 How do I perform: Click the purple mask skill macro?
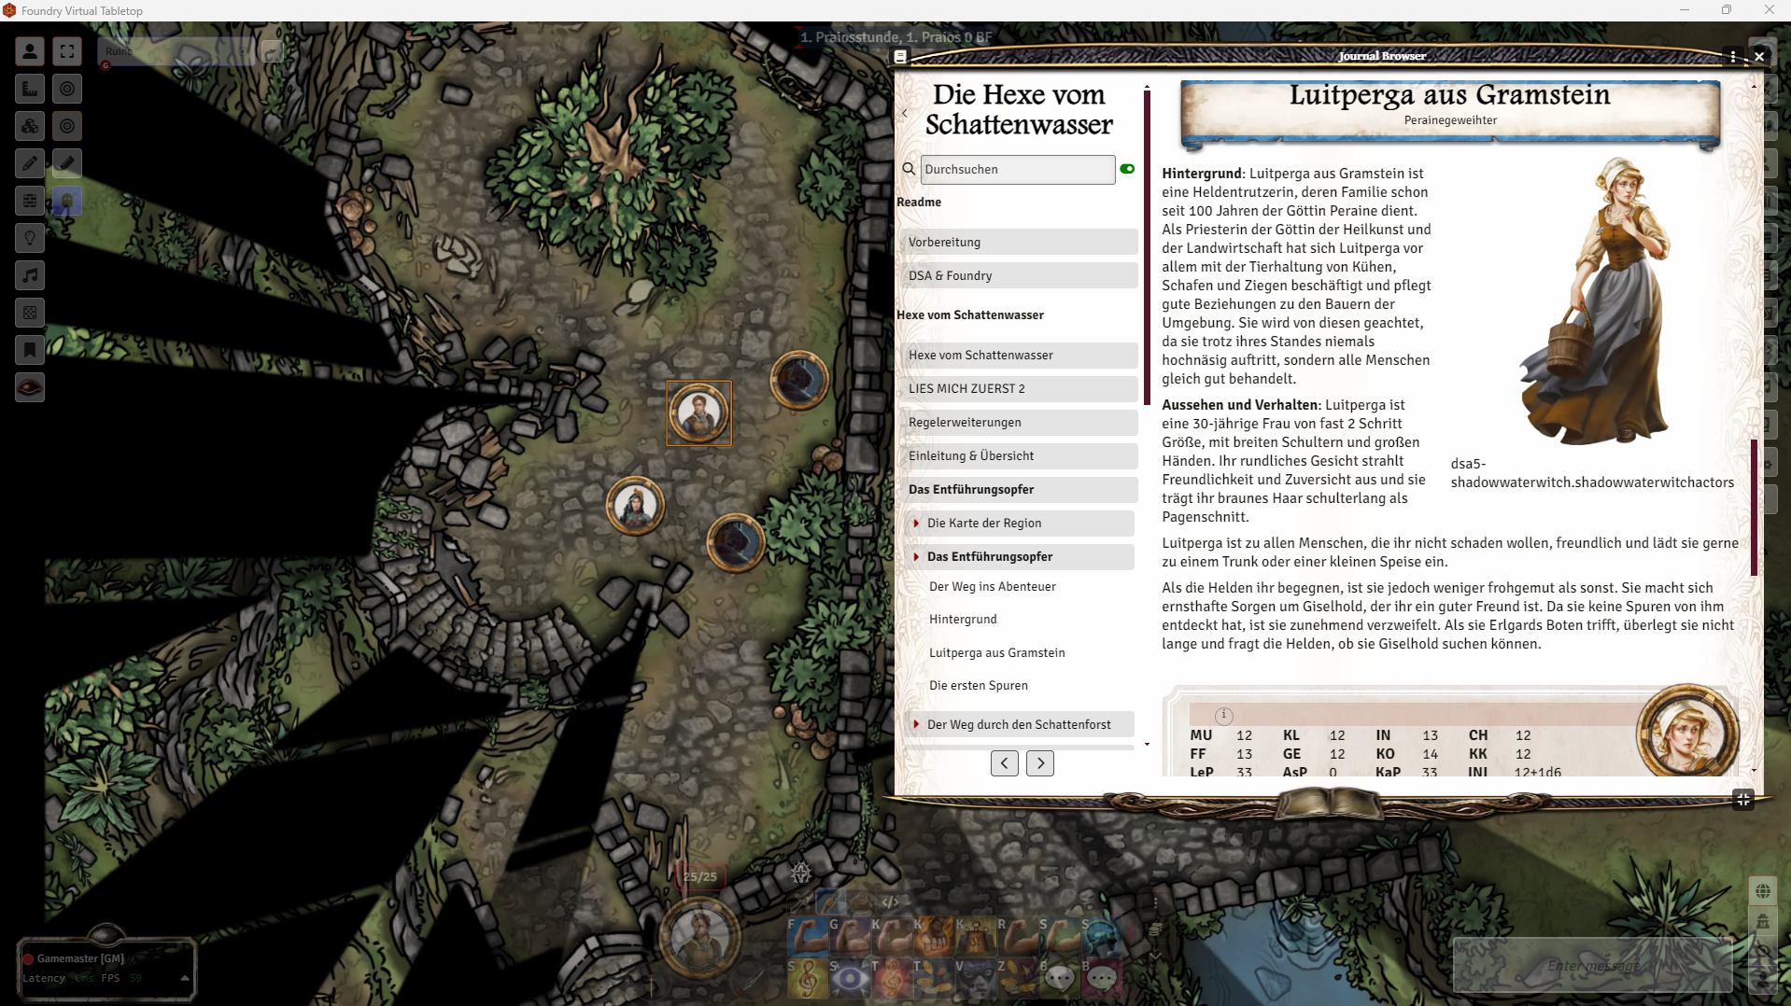tap(976, 977)
